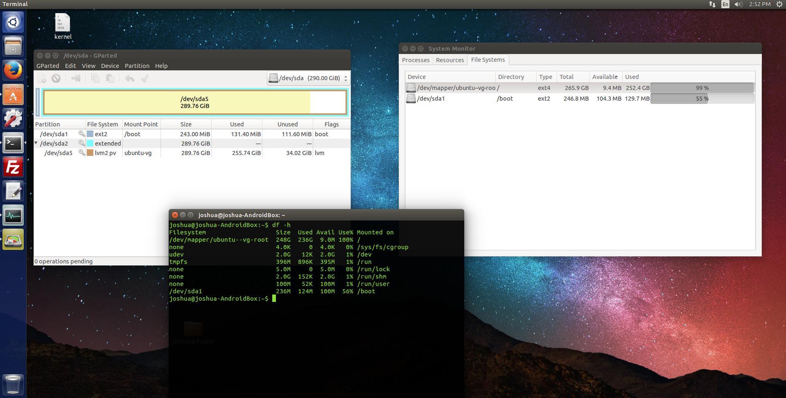
Task: Click the network indicator in the top panel
Action: (x=712, y=4)
